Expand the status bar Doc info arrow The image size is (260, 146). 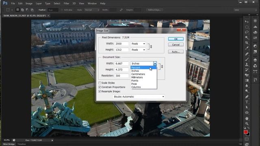(52, 140)
